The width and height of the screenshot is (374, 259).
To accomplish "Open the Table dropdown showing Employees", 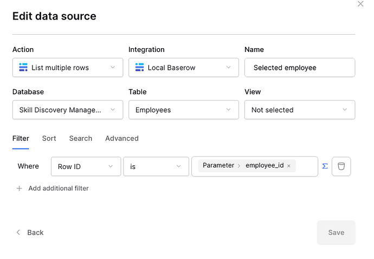I will click(x=184, y=109).
